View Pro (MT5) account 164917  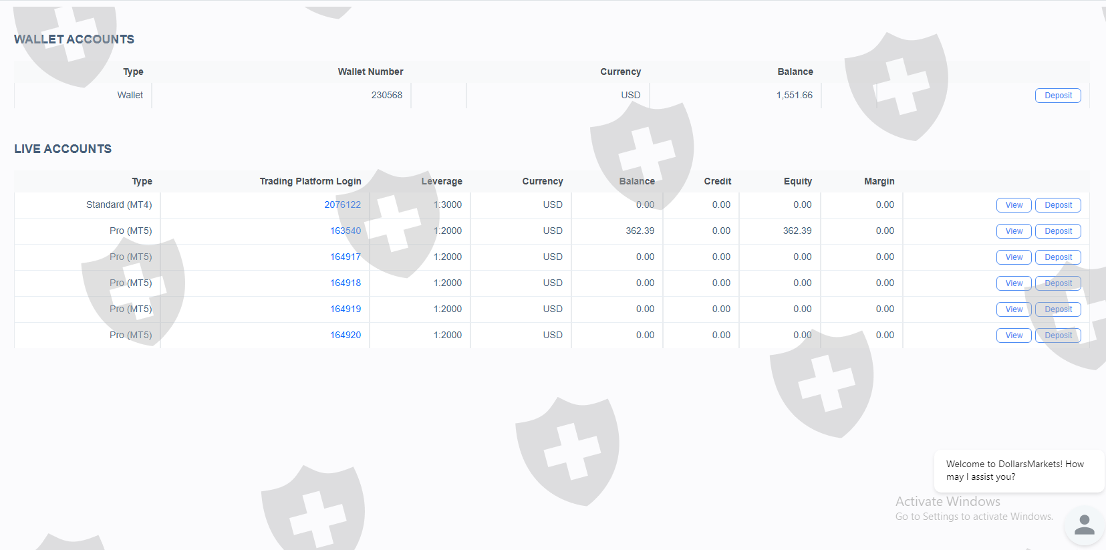click(1014, 257)
